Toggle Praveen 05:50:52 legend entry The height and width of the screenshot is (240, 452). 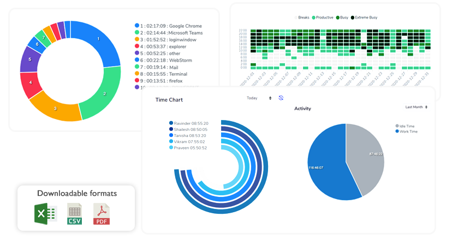point(188,148)
